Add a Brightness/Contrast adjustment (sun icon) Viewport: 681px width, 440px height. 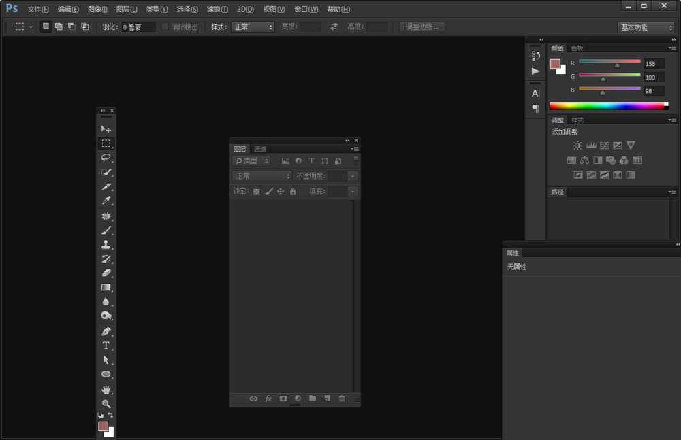[x=577, y=146]
